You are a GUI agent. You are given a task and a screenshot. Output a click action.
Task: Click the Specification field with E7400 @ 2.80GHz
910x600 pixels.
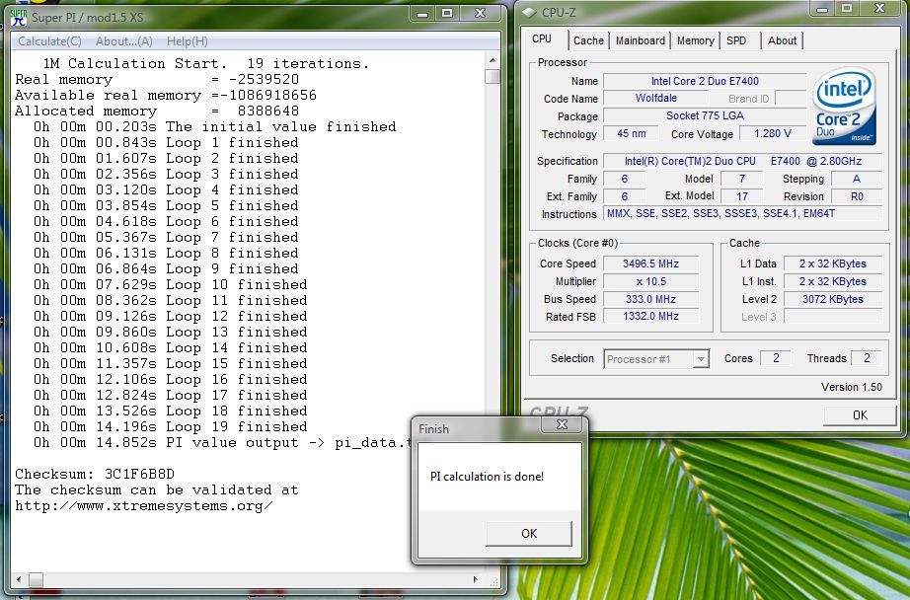pos(743,161)
